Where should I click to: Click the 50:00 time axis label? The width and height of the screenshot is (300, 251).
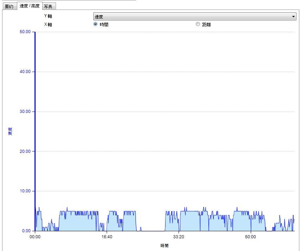click(x=250, y=237)
